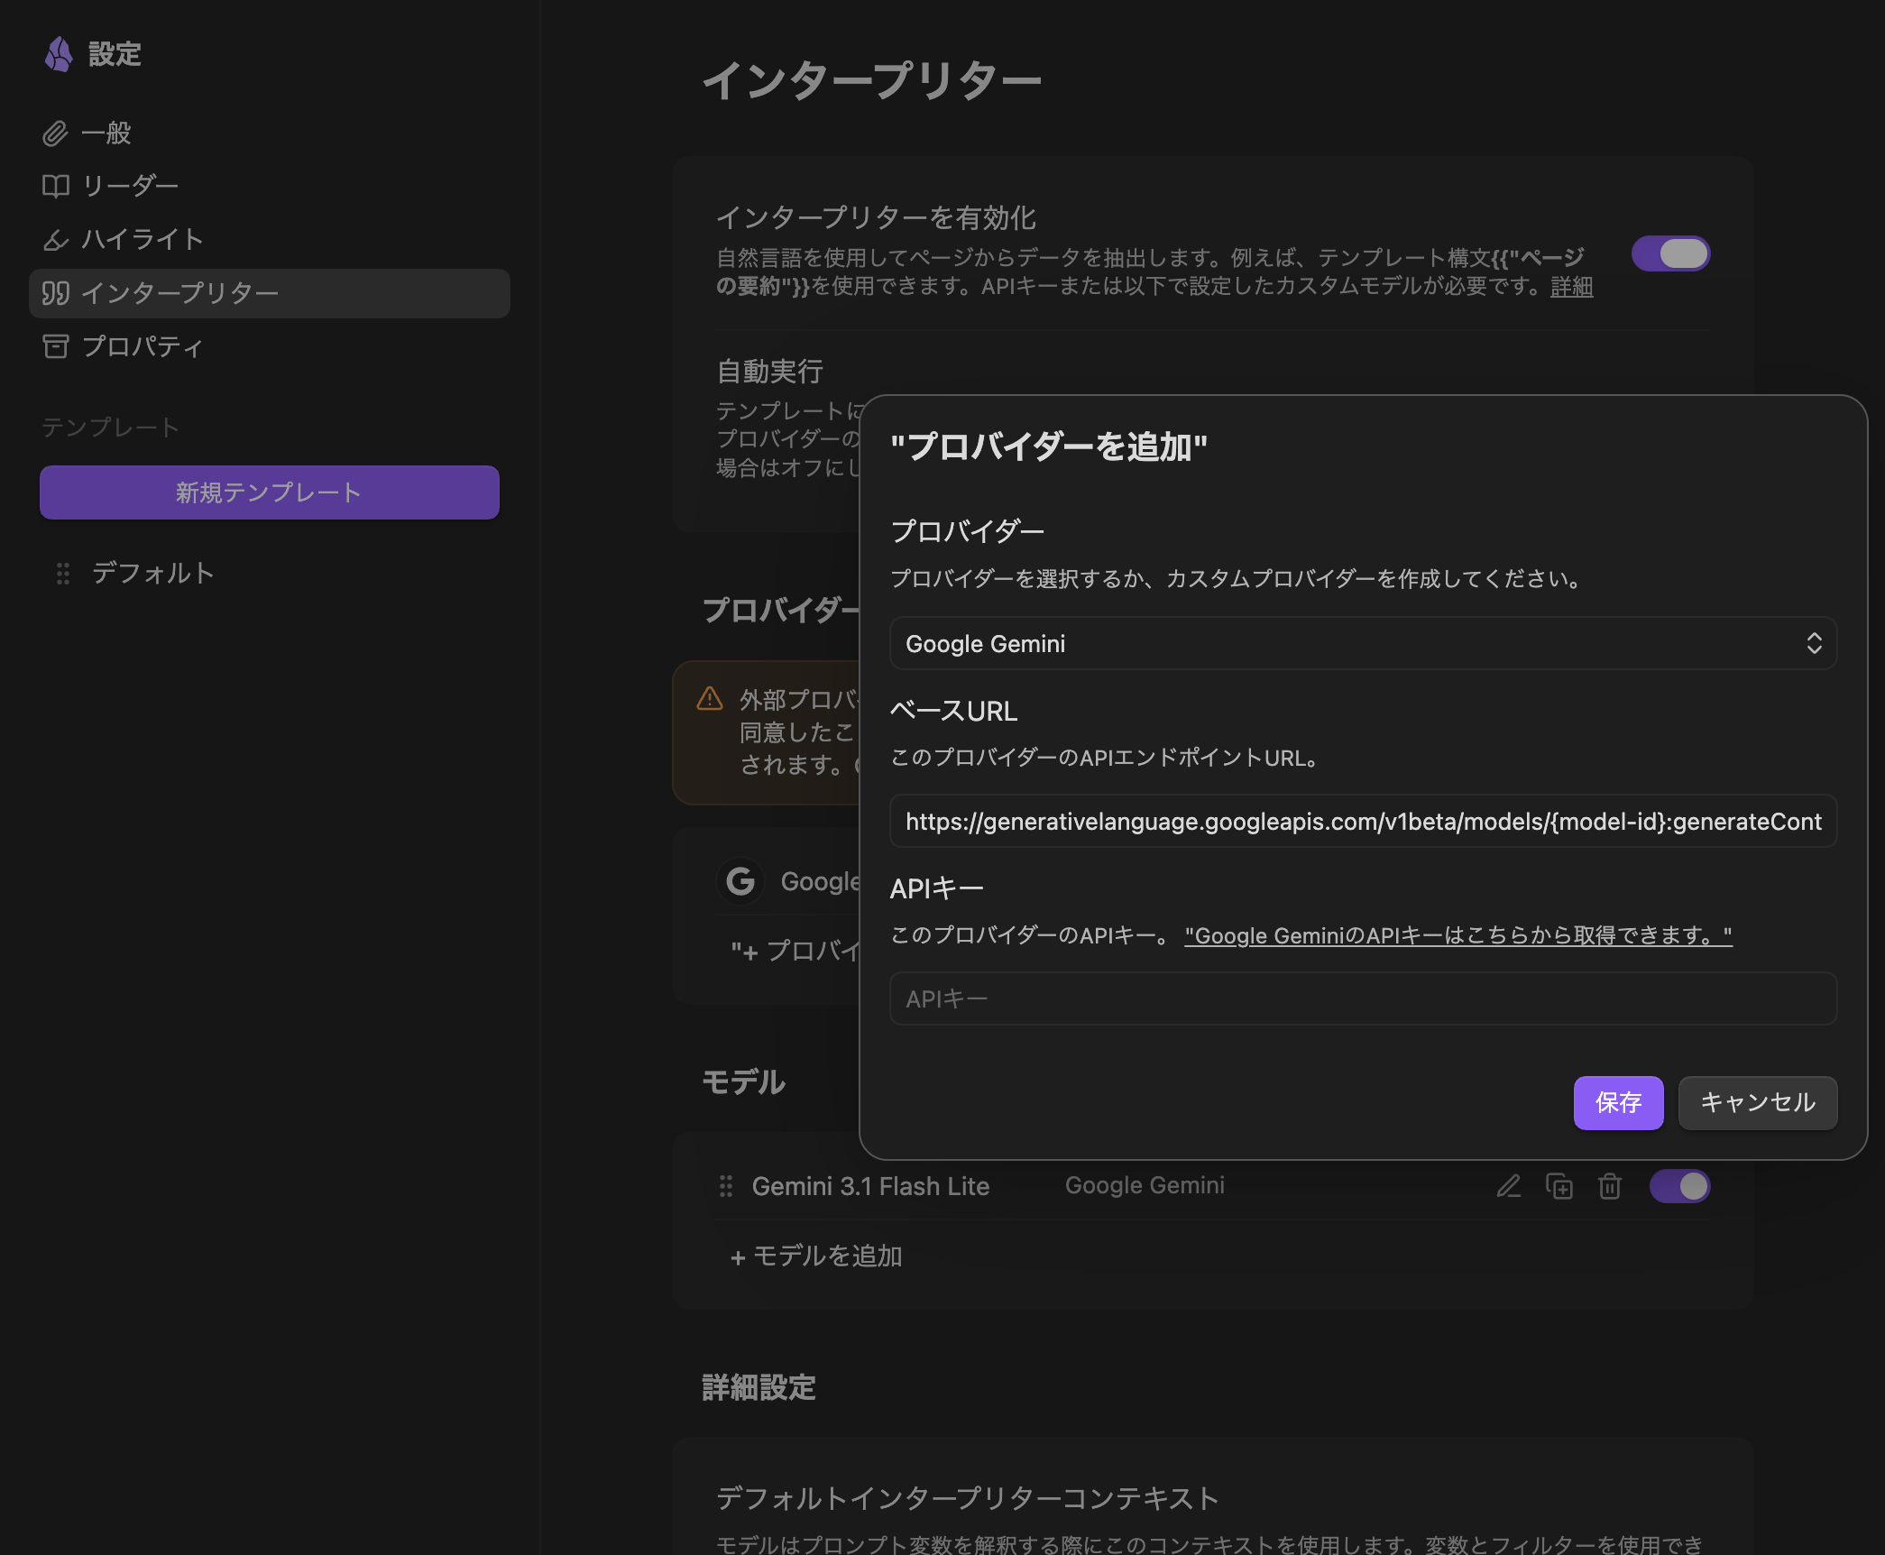
Task: Click キャンセル to dismiss the dialog
Action: click(x=1757, y=1102)
